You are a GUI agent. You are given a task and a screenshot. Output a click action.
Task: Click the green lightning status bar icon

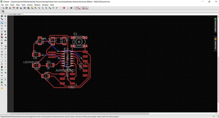[x=214, y=116]
